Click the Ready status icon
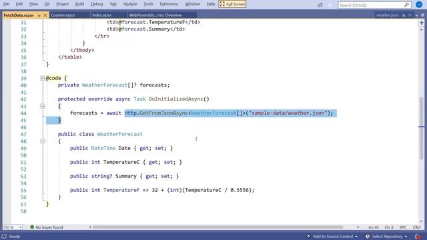The image size is (427, 240). click(x=4, y=237)
